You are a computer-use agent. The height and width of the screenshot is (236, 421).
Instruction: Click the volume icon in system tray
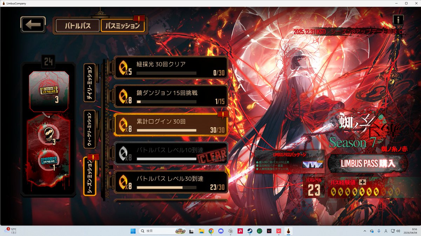[398, 231]
